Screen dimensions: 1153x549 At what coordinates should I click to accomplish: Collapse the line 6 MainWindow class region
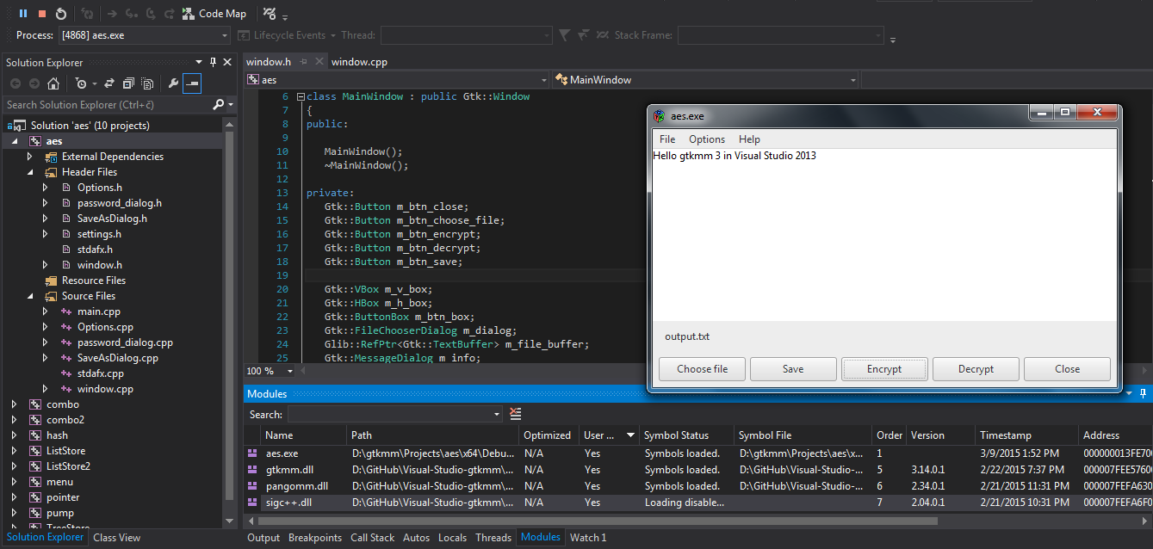coord(300,96)
